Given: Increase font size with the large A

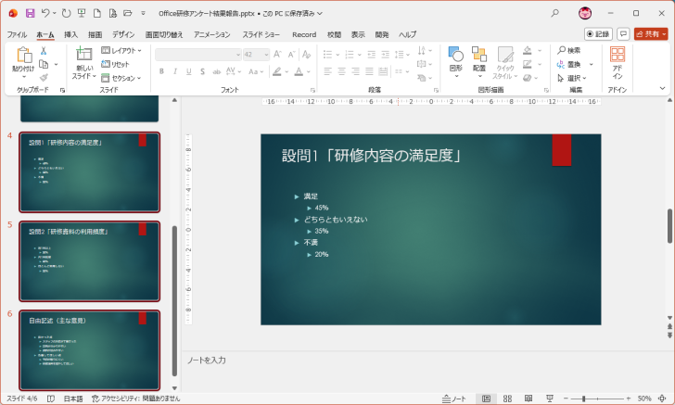Looking at the screenshot, I should click(x=277, y=55).
